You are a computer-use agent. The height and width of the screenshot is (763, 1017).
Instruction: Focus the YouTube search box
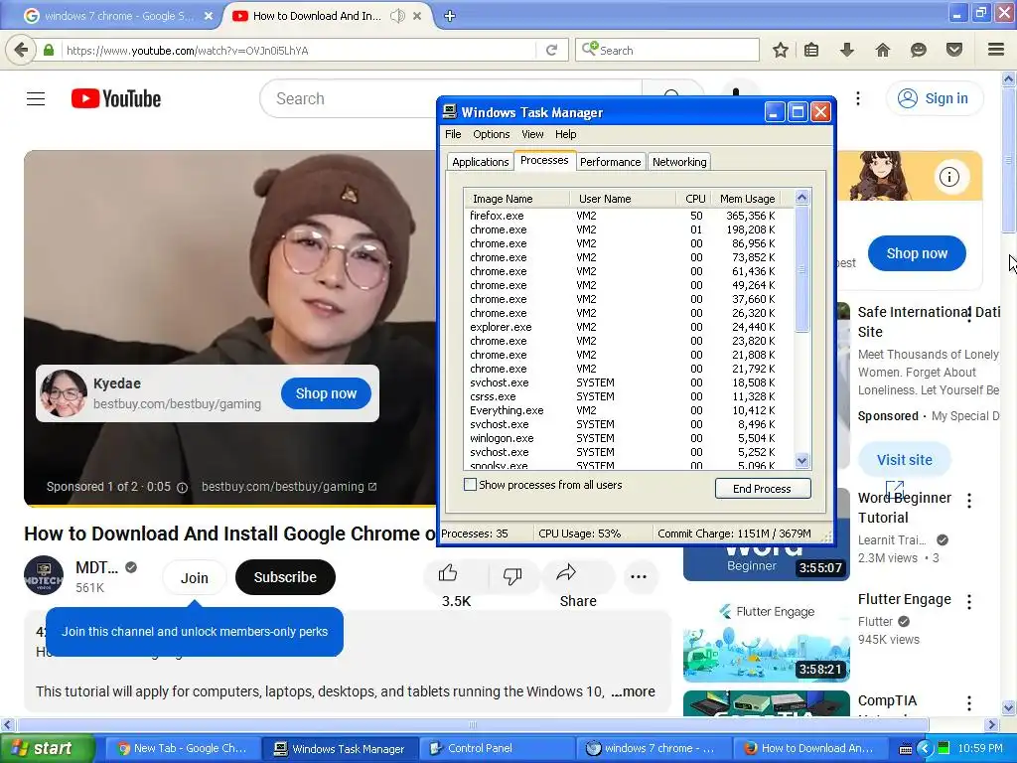click(450, 98)
